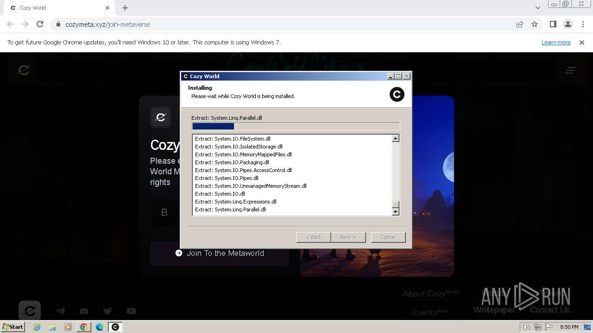Click the installer progress bar
Screen dimensions: 593x333
pyautogui.click(x=296, y=126)
